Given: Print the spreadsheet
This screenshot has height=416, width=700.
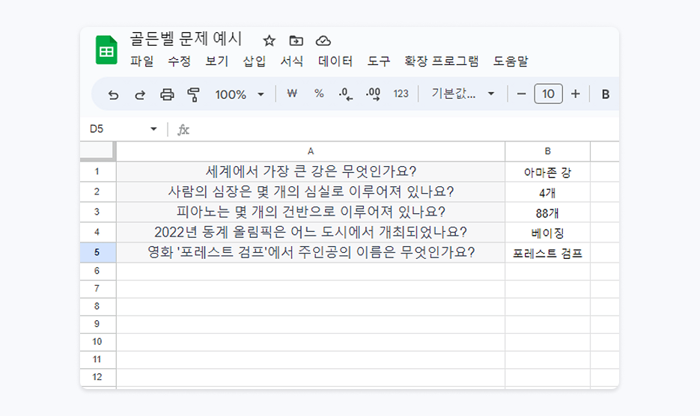Looking at the screenshot, I should point(167,94).
